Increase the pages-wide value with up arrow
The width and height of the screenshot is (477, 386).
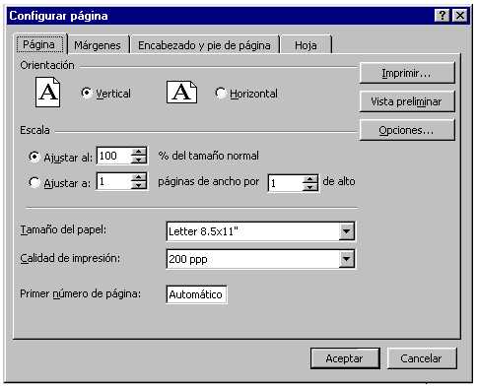click(139, 177)
